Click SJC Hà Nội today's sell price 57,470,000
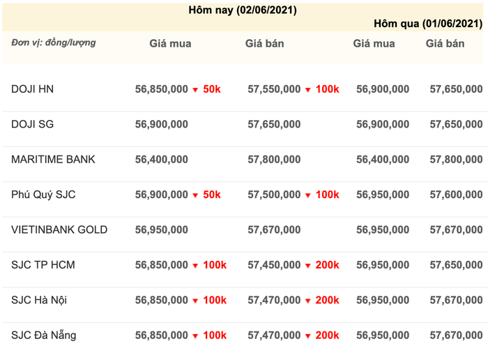This screenshot has width=488, height=346. [274, 301]
